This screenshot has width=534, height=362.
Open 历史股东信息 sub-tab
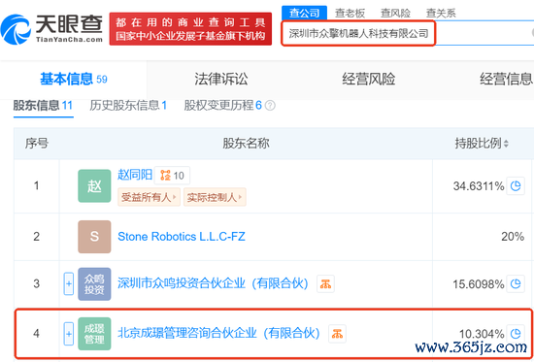128,106
